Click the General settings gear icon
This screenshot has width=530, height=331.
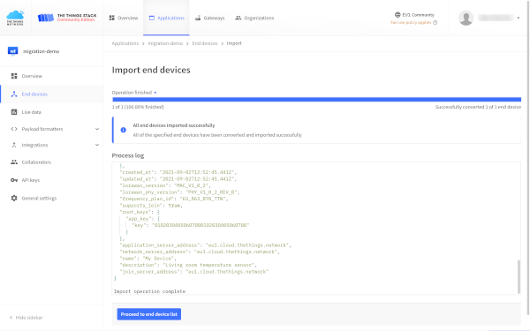(x=14, y=199)
